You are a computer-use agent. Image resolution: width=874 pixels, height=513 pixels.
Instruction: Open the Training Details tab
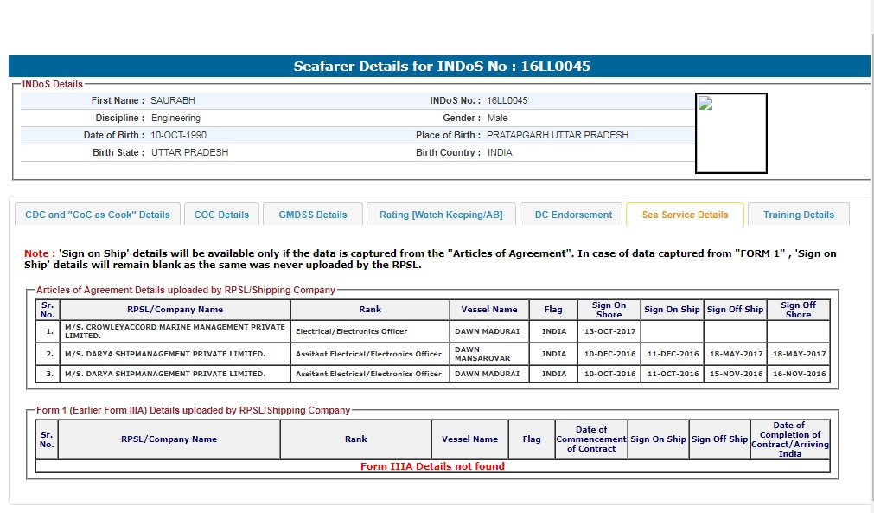[798, 215]
